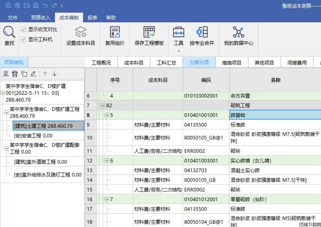Image resolution: width=321 pixels, height=227 pixels.
Task: Click the trash delete icon in project panel
Action: (x=15, y=74)
